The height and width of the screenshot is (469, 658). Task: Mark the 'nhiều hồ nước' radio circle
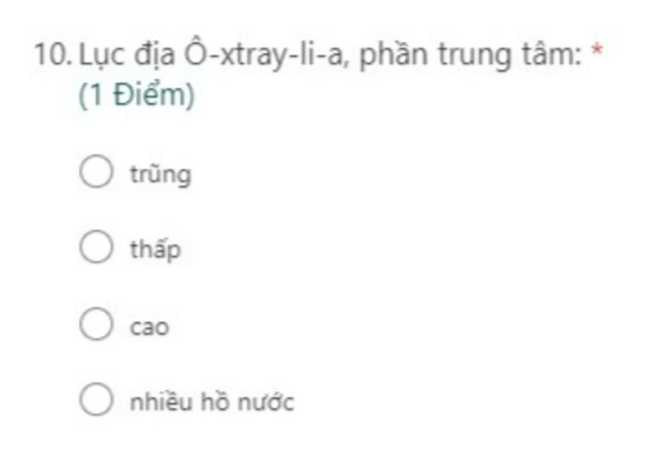96,399
